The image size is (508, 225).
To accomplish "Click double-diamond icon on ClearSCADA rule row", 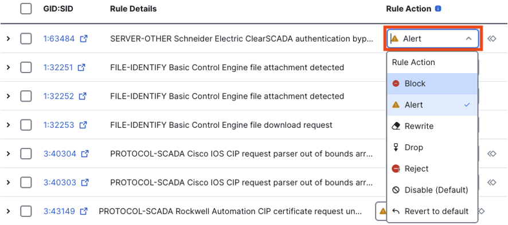I will pyautogui.click(x=492, y=39).
